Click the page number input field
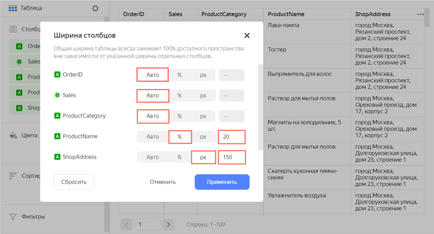Screen dimensions: 434x234 click(147, 225)
